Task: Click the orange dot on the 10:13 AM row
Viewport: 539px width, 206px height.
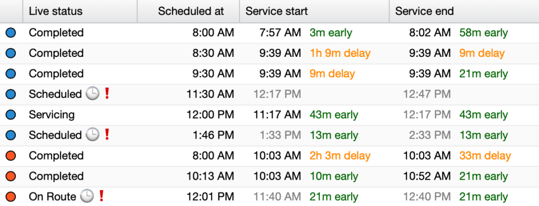Action: click(11, 176)
